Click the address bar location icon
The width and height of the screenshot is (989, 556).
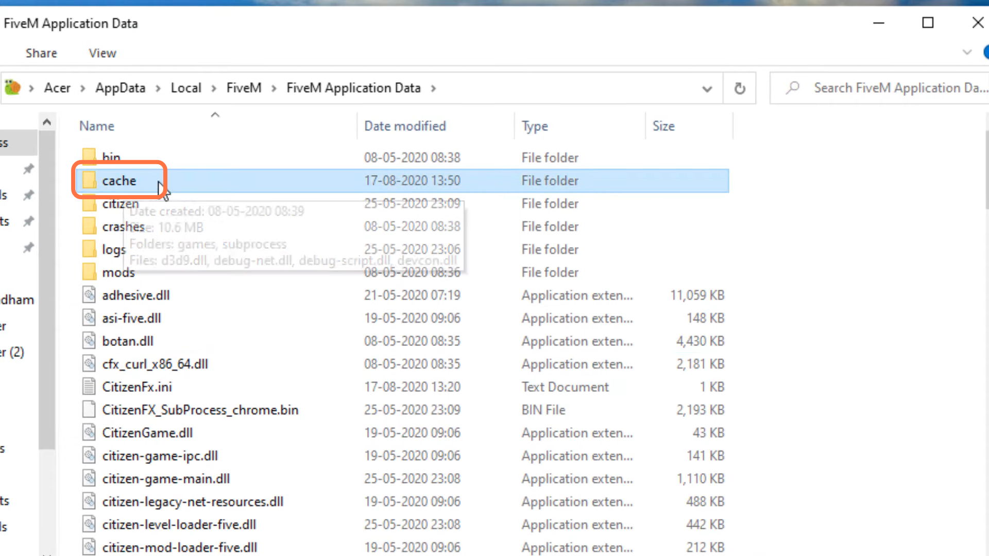tap(12, 88)
